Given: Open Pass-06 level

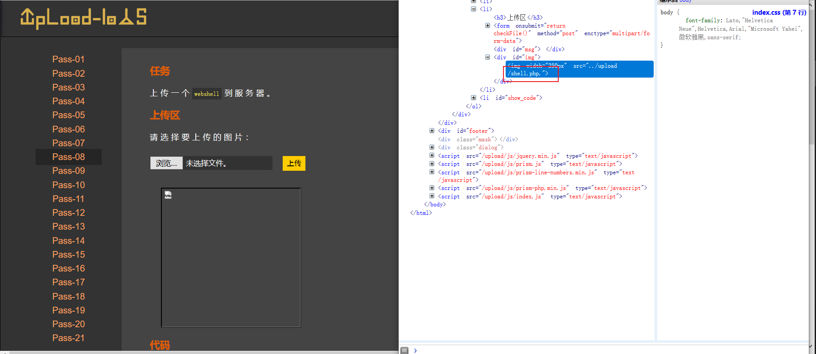Looking at the screenshot, I should (68, 129).
